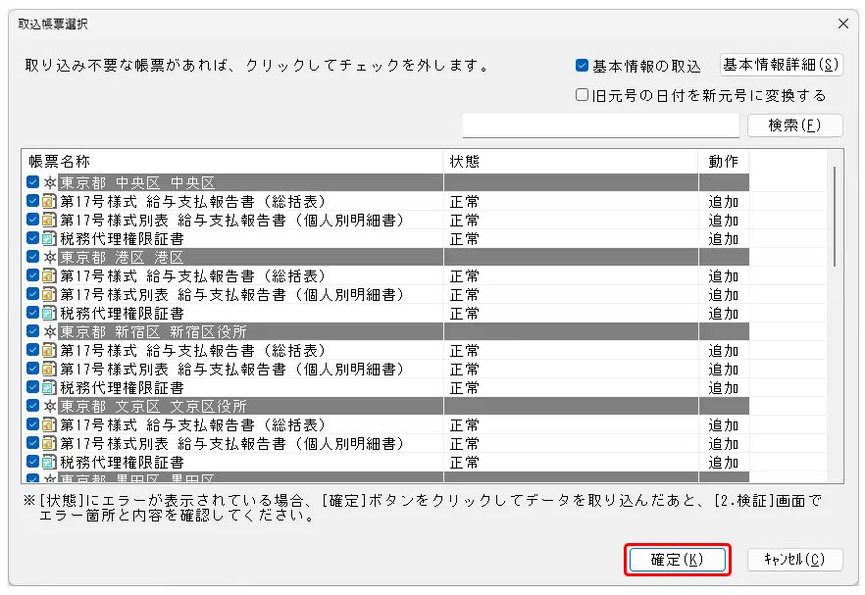Uncheck the 基本情報の取込 checkbox
The image size is (865, 595).
click(x=583, y=66)
